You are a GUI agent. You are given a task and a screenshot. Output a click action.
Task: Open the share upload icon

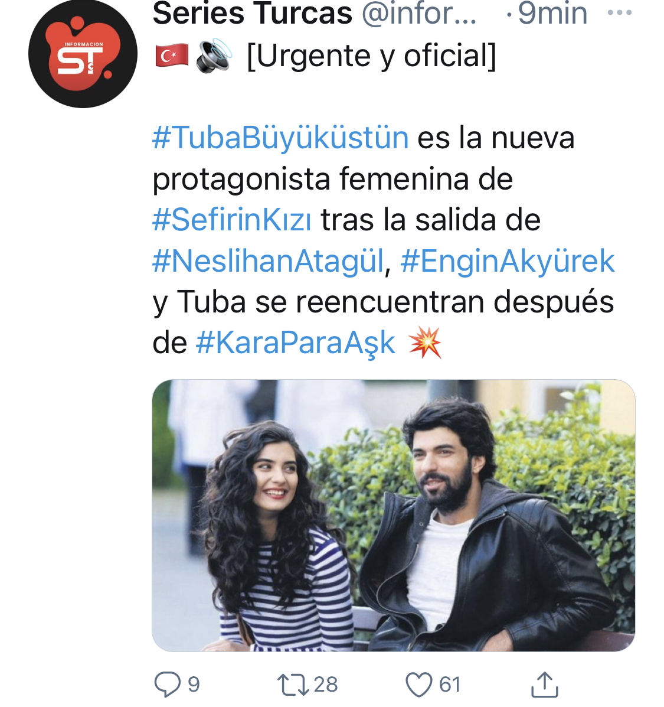pyautogui.click(x=545, y=684)
